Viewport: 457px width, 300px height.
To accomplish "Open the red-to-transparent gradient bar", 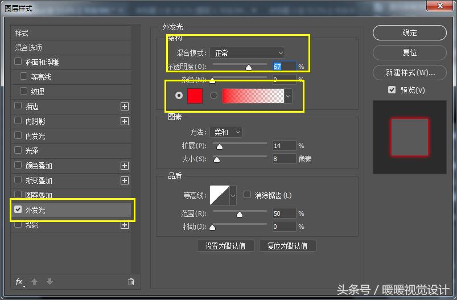I will click(x=253, y=96).
